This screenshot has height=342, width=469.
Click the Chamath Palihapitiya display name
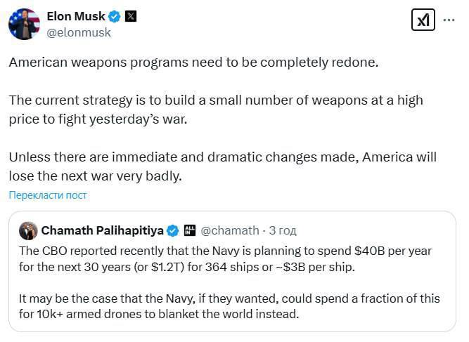tap(102, 230)
